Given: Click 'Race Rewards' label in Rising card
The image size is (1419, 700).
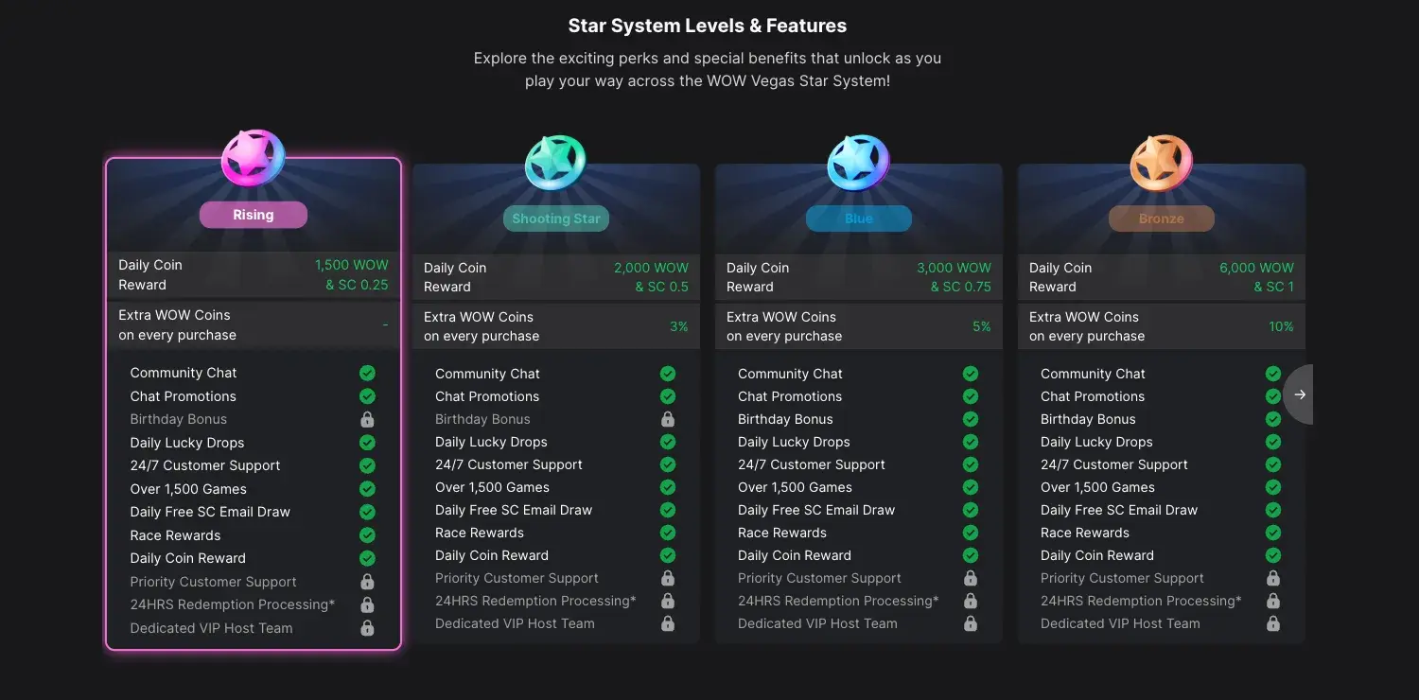Looking at the screenshot, I should tap(175, 535).
